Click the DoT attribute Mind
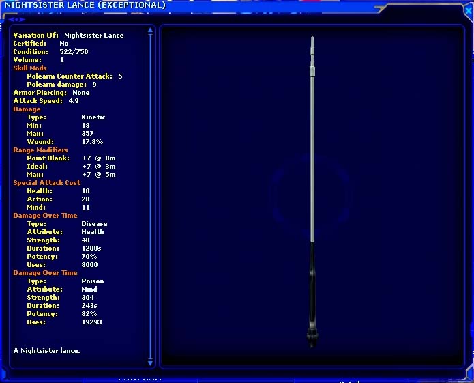The width and height of the screenshot is (474, 383). pos(89,289)
